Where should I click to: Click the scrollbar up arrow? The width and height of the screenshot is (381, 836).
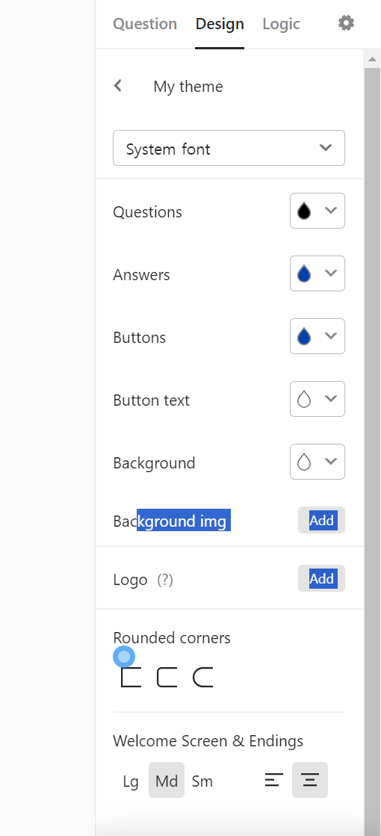[x=373, y=59]
